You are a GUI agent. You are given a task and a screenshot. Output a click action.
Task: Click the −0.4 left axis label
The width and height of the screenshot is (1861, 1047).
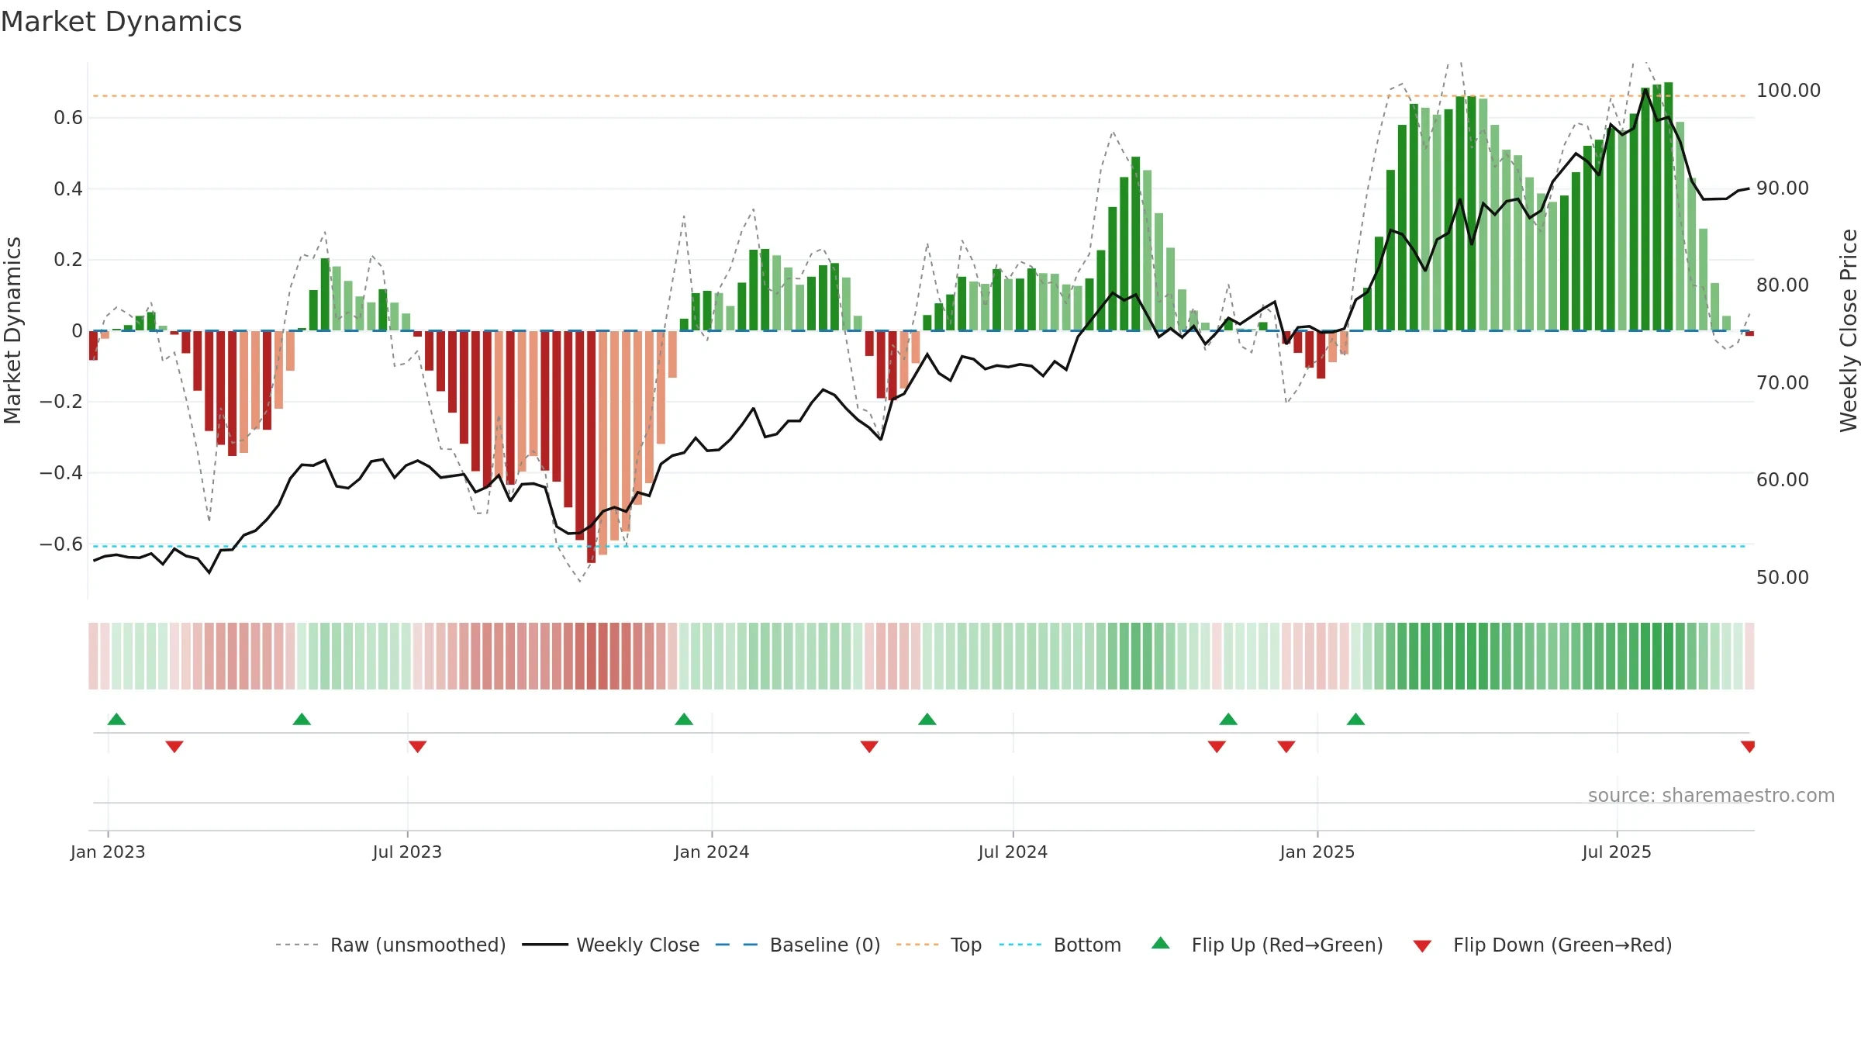click(61, 472)
